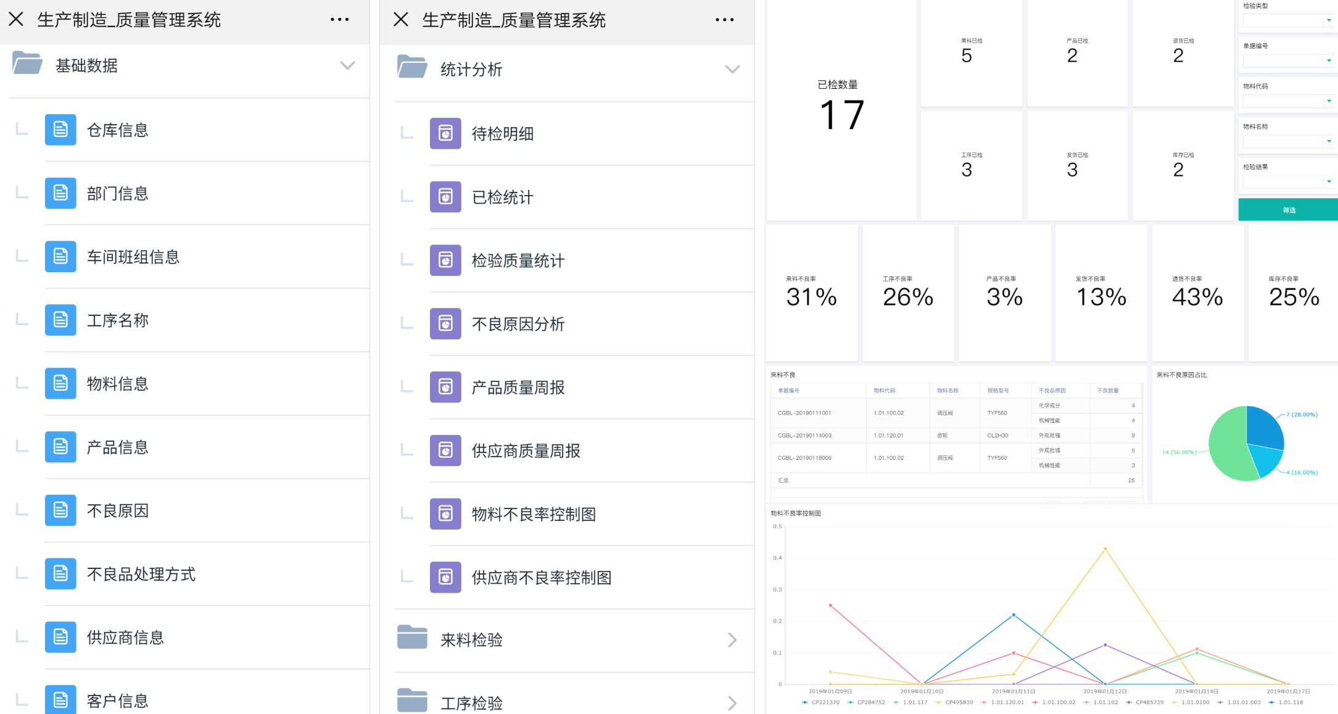Open the 单据编号 dropdown
This screenshot has height=714, width=1338.
point(1288,60)
